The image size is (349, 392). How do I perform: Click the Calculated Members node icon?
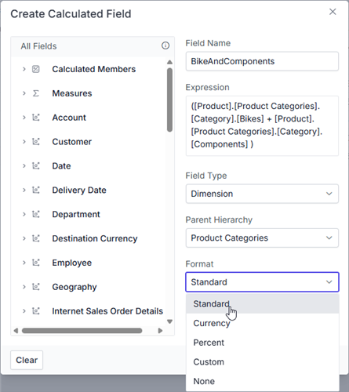click(x=36, y=69)
